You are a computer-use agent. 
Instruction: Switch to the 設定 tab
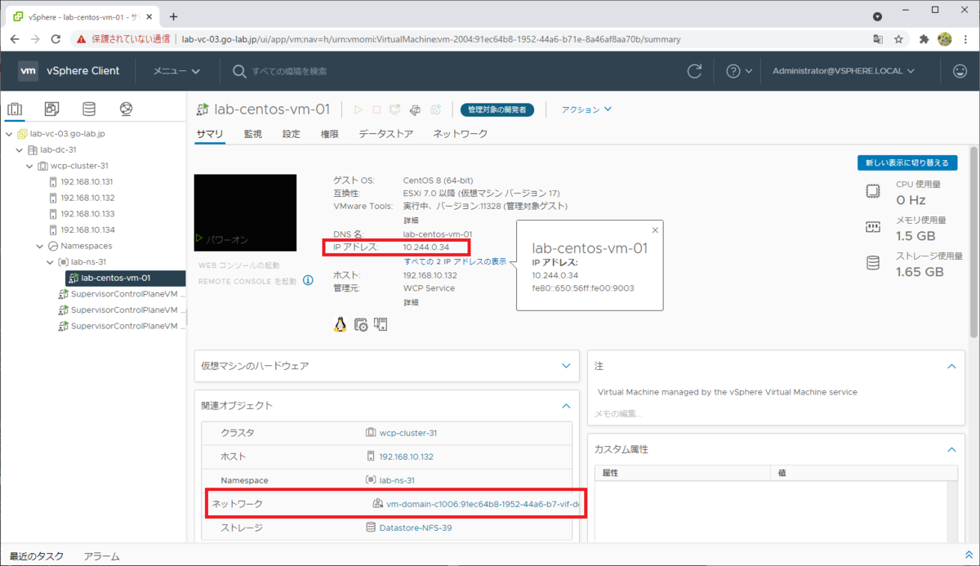tap(292, 134)
